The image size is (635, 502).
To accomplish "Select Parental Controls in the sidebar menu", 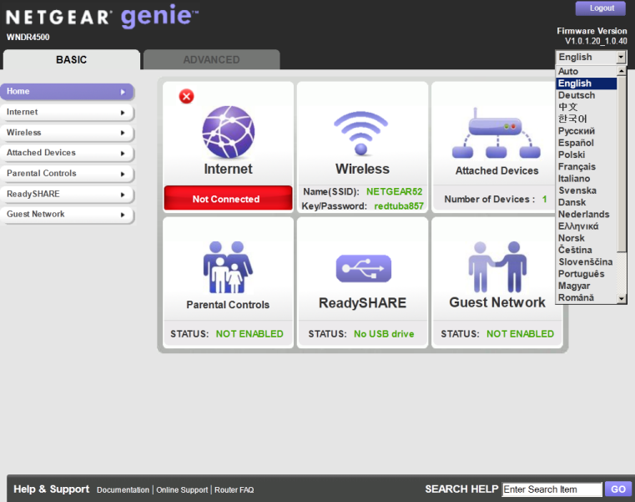I will [x=67, y=174].
